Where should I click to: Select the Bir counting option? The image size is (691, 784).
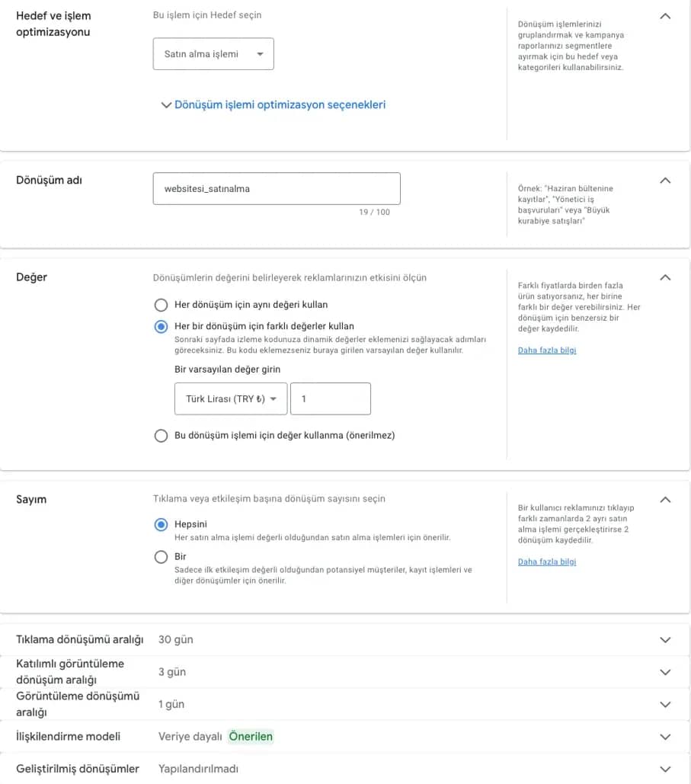pos(161,557)
